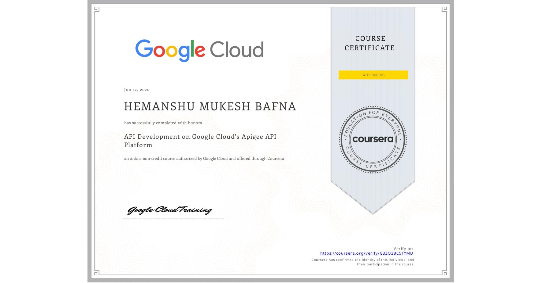Click the yellow honors highlight bar

click(373, 75)
